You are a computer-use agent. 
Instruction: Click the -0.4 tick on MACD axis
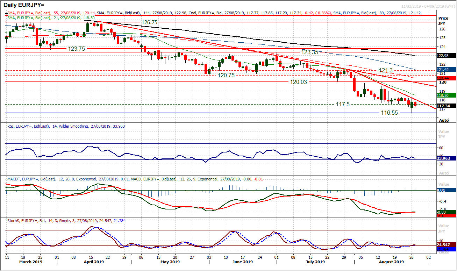(442, 201)
